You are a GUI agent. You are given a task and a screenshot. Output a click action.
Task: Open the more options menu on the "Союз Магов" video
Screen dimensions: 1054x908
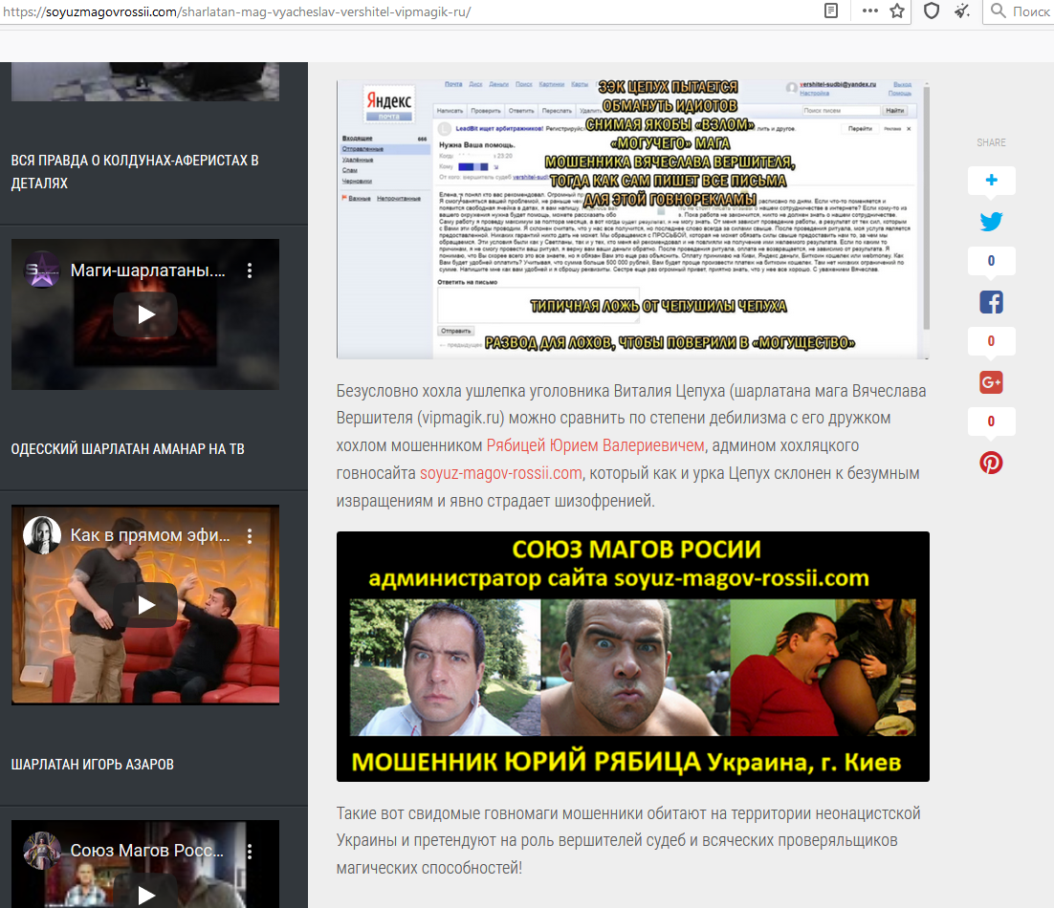pyautogui.click(x=250, y=850)
